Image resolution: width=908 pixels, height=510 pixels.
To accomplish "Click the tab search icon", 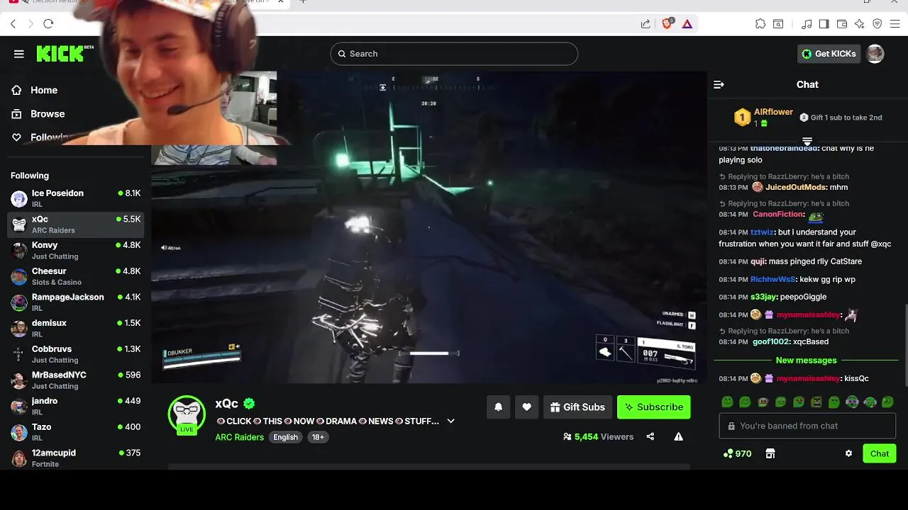I will click(778, 24).
